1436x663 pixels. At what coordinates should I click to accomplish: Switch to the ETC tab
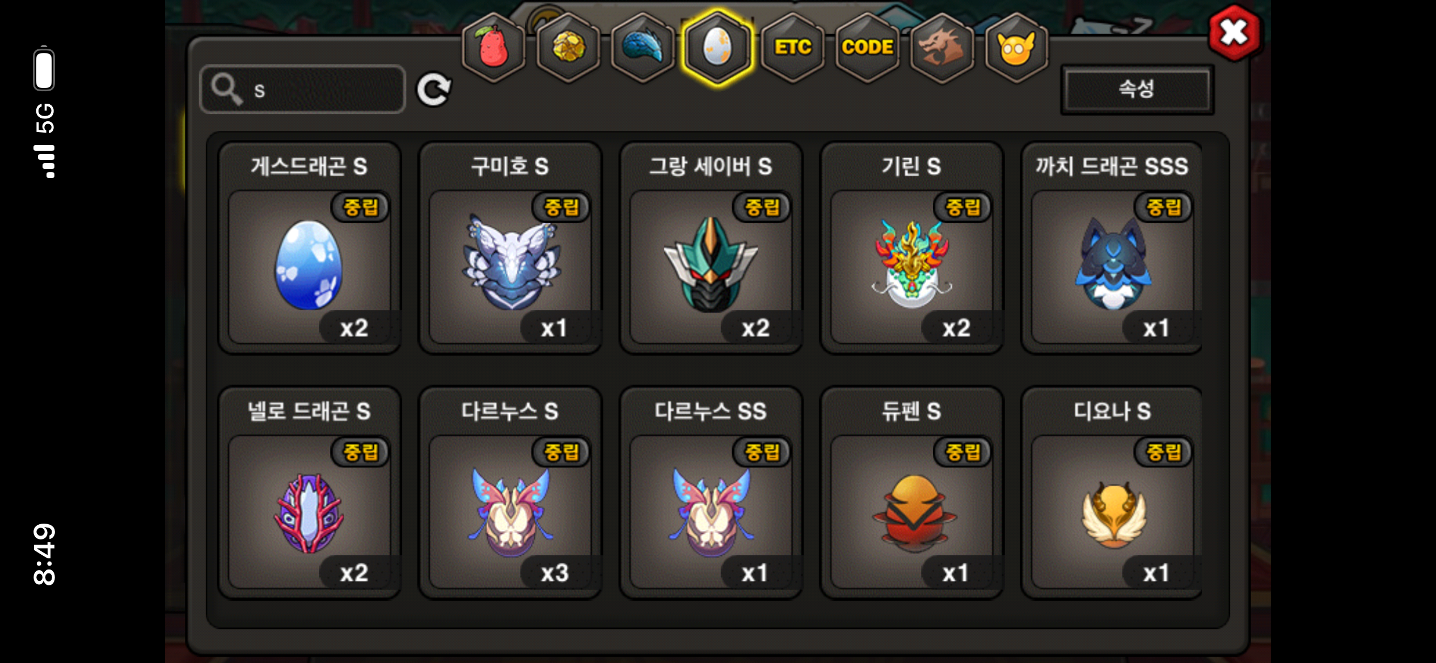pyautogui.click(x=792, y=48)
